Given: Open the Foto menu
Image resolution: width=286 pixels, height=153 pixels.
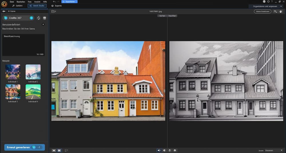Looking at the screenshot, I should [x=29, y=2].
